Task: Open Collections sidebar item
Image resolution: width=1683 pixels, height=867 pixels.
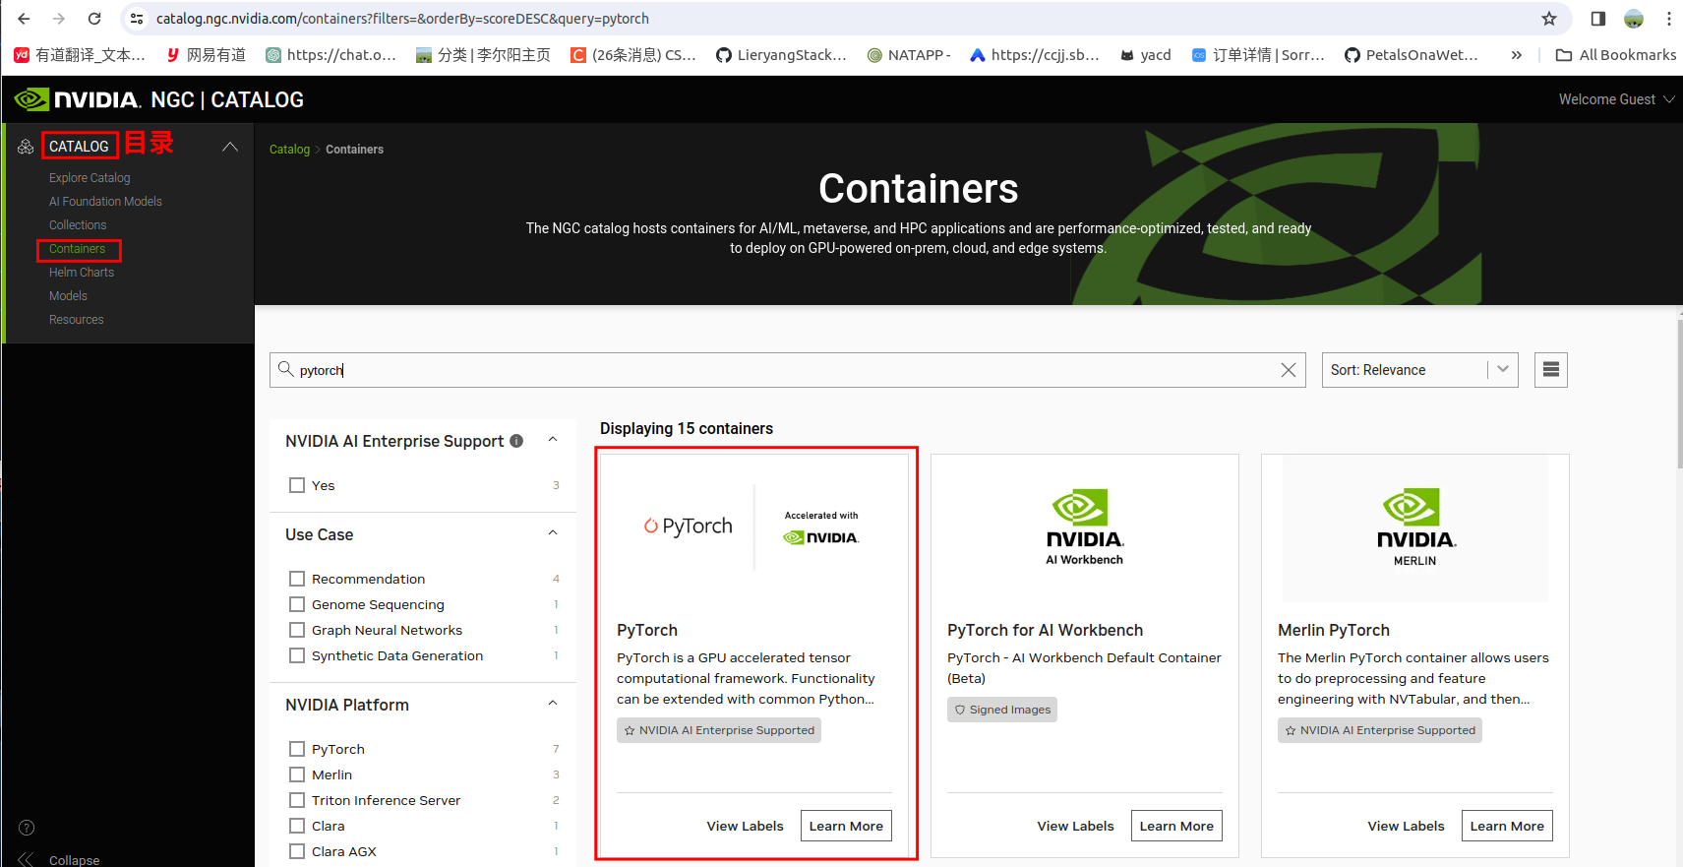Action: click(x=78, y=225)
